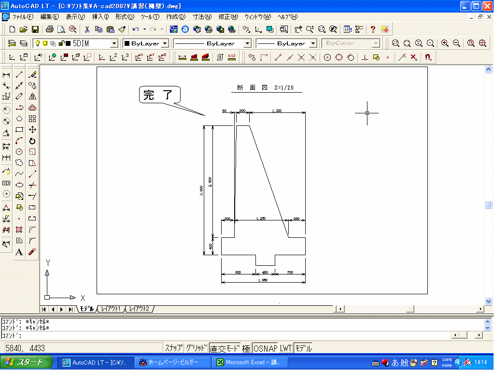Select the Circle draw tool
This screenshot has height=370, width=494.
(x=19, y=151)
